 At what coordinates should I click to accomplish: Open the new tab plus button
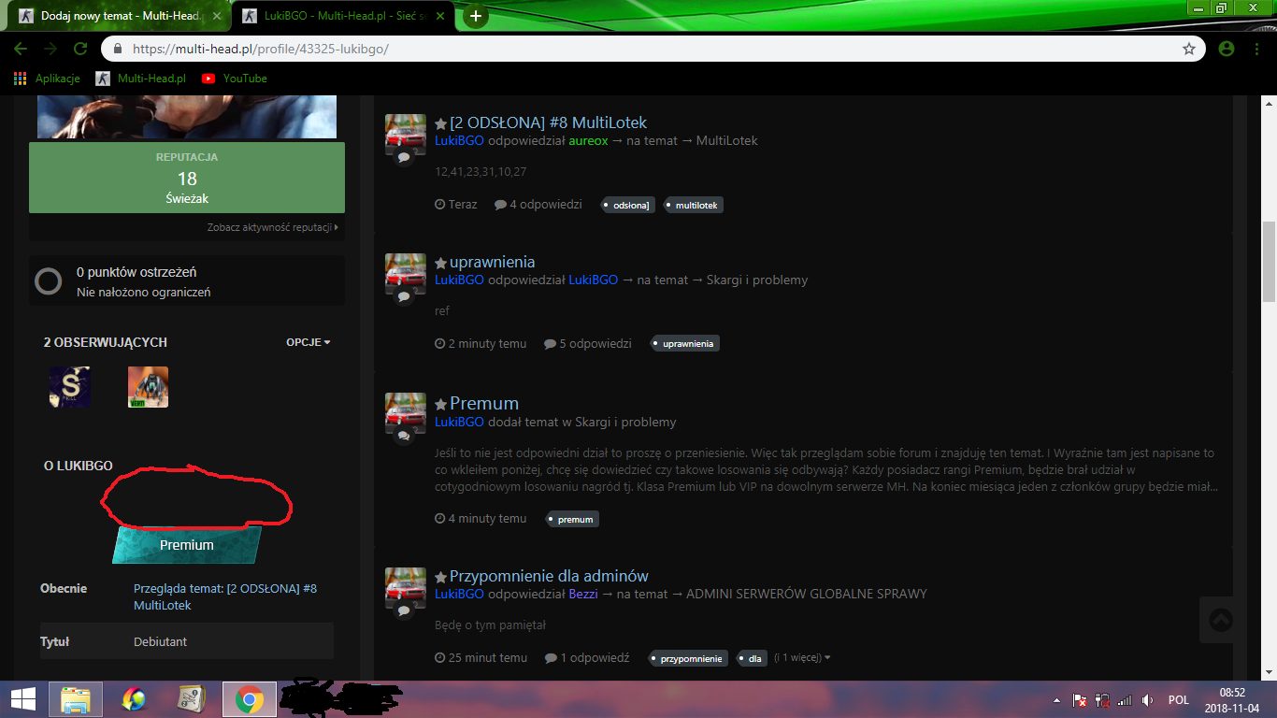[476, 16]
